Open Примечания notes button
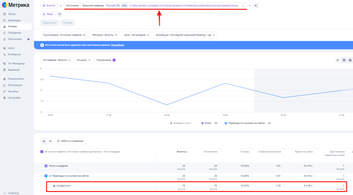Viewport: 353px width, 195px height. pos(105,60)
